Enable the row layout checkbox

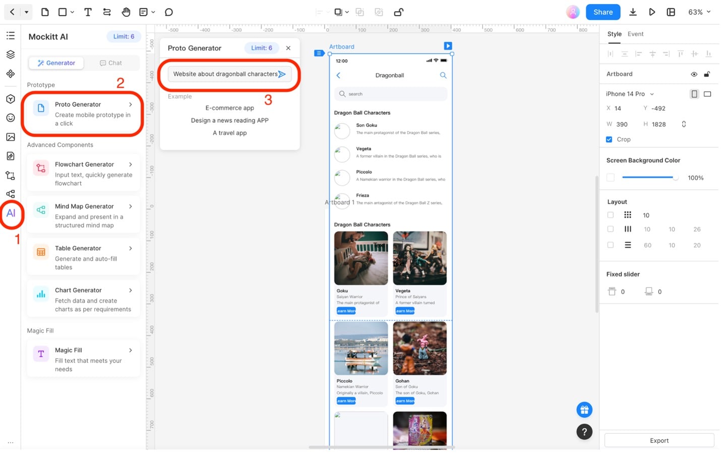[x=611, y=245]
